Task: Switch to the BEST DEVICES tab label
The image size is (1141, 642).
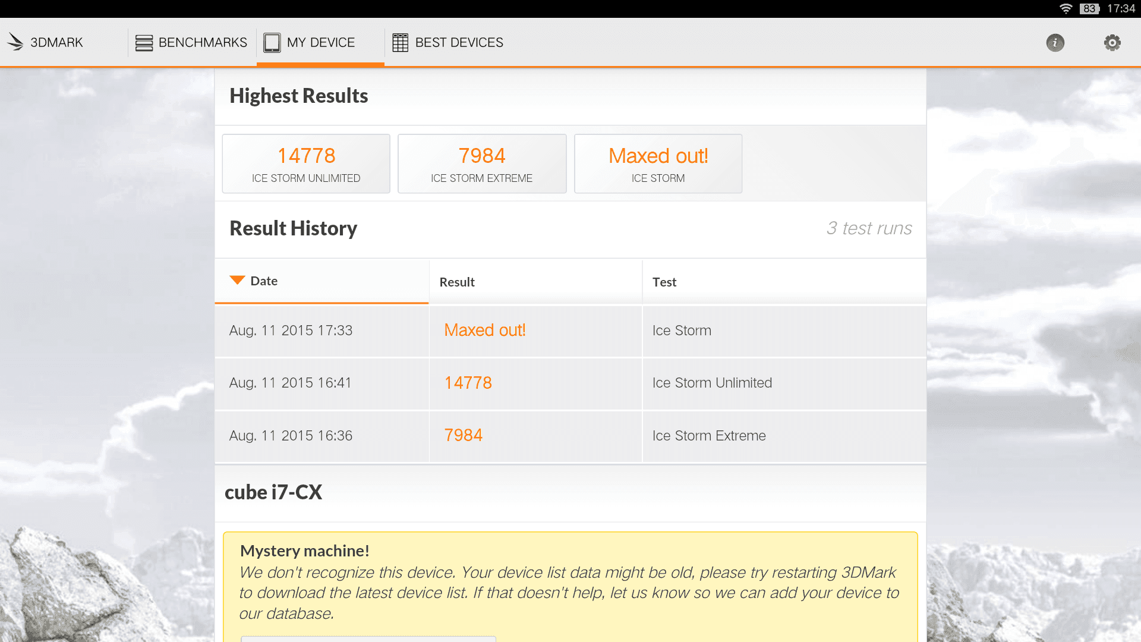Action: click(459, 43)
